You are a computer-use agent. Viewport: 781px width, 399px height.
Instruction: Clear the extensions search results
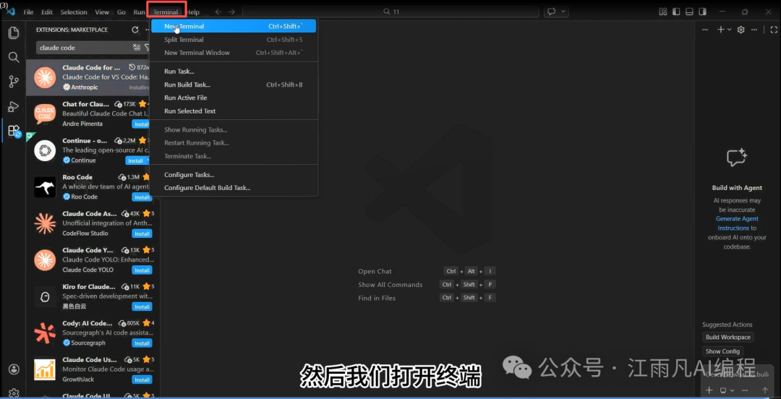click(137, 47)
